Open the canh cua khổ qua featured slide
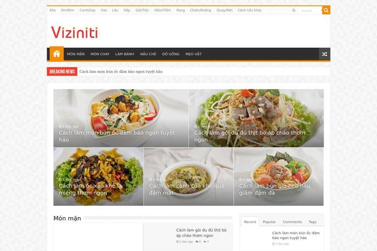Viewport: 377px width, 251px height. tap(188, 177)
